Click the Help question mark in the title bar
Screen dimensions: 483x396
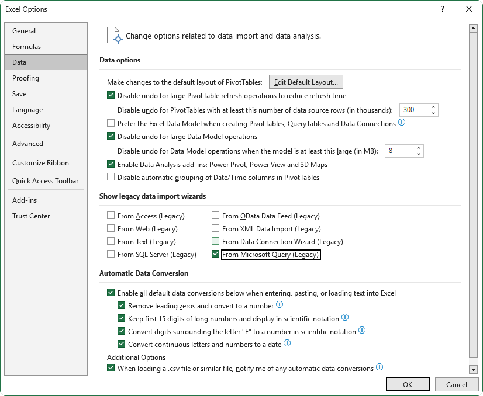coord(443,9)
